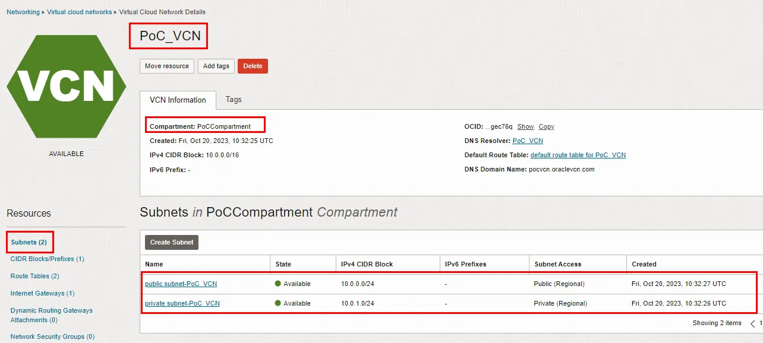Go to previous page using pagination arrow
This screenshot has height=343, width=763.
(x=752, y=323)
